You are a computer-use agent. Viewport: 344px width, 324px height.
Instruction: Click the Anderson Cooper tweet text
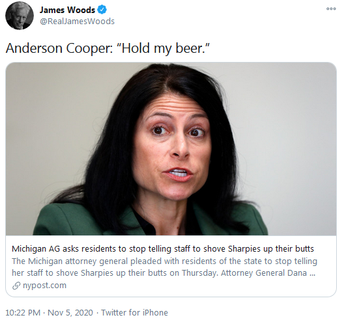pos(107,48)
